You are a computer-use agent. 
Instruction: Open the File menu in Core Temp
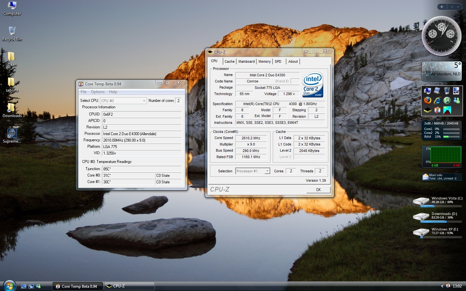pos(83,92)
